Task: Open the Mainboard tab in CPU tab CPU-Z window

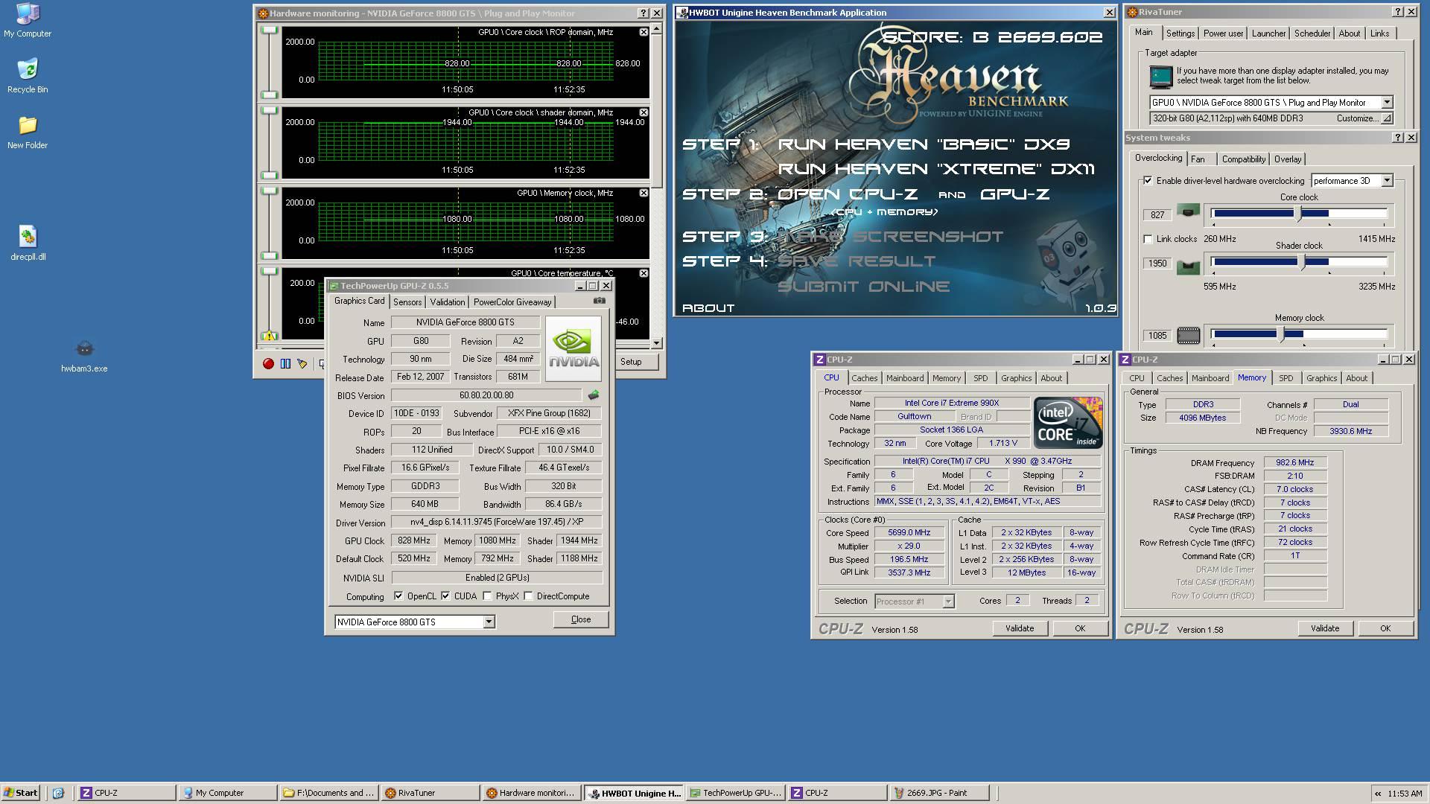Action: pos(905,378)
